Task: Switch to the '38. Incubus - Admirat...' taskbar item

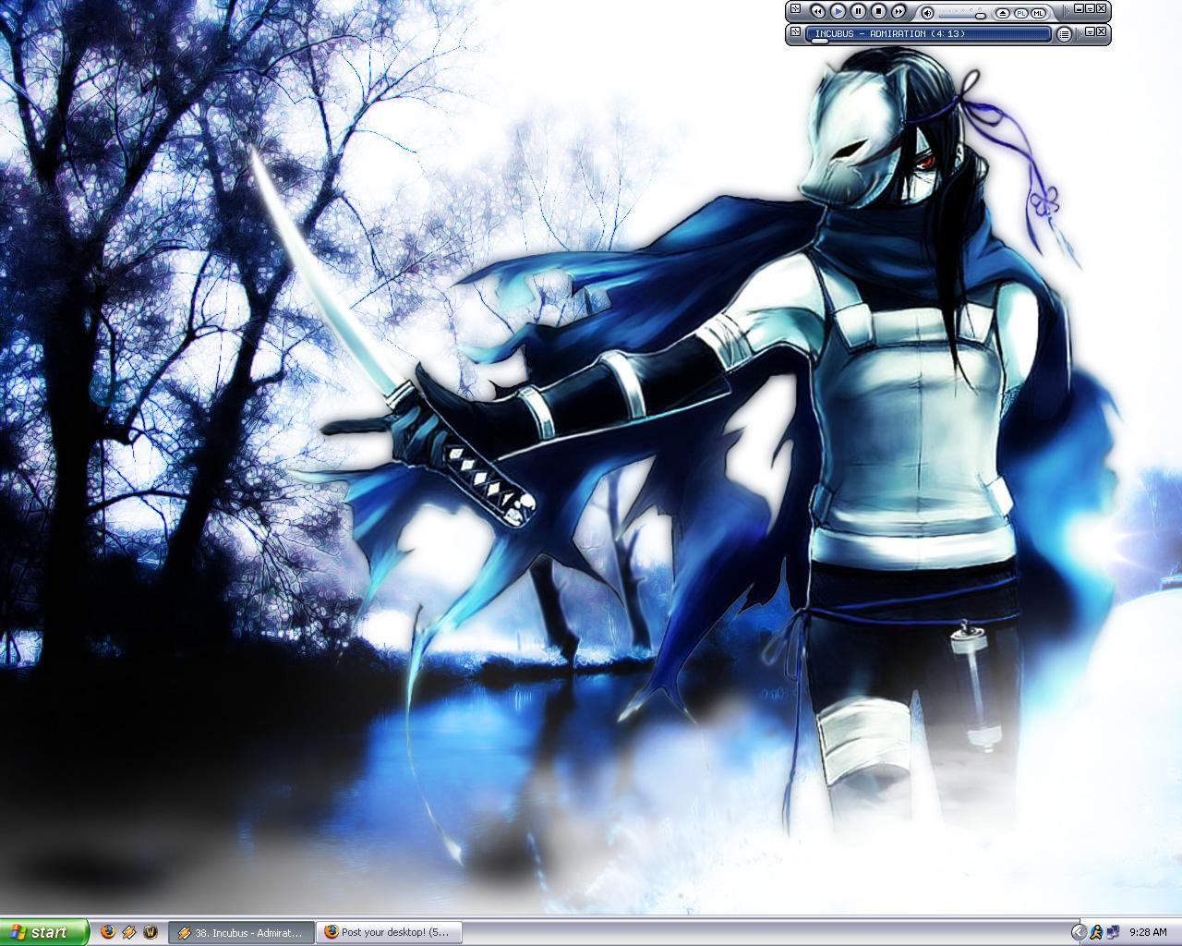Action: click(241, 933)
